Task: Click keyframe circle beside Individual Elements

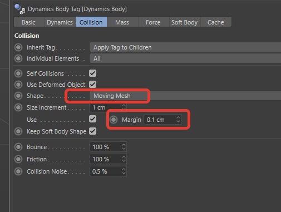Action: (x=18, y=58)
